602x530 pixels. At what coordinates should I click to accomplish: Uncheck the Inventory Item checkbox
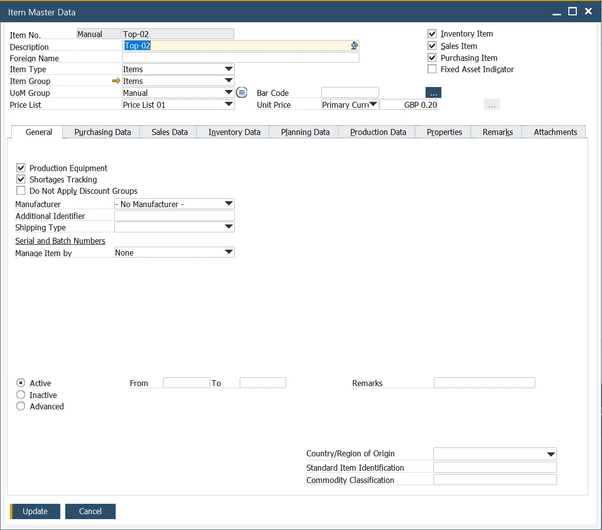click(x=432, y=34)
